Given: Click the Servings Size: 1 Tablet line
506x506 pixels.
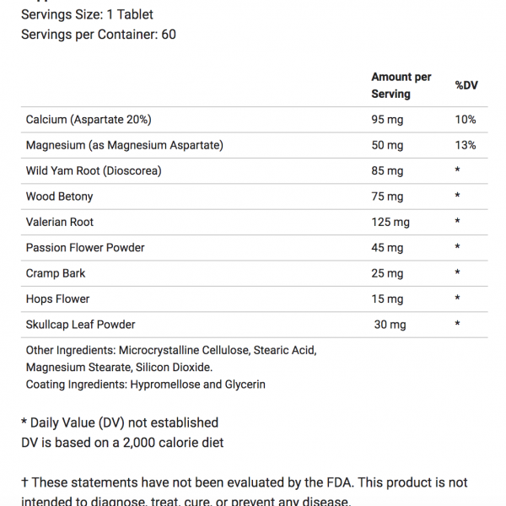Looking at the screenshot, I should [87, 14].
